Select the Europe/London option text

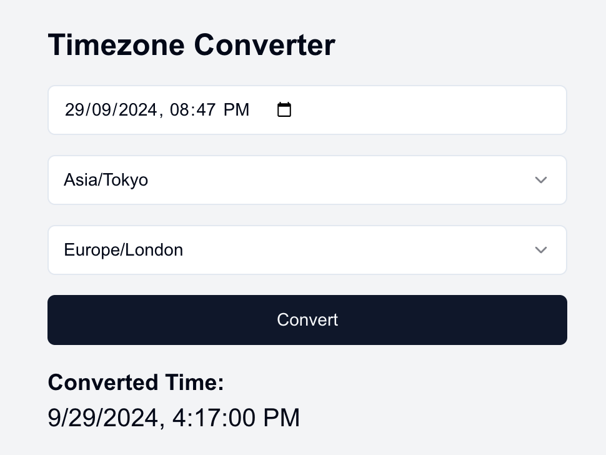[123, 250]
